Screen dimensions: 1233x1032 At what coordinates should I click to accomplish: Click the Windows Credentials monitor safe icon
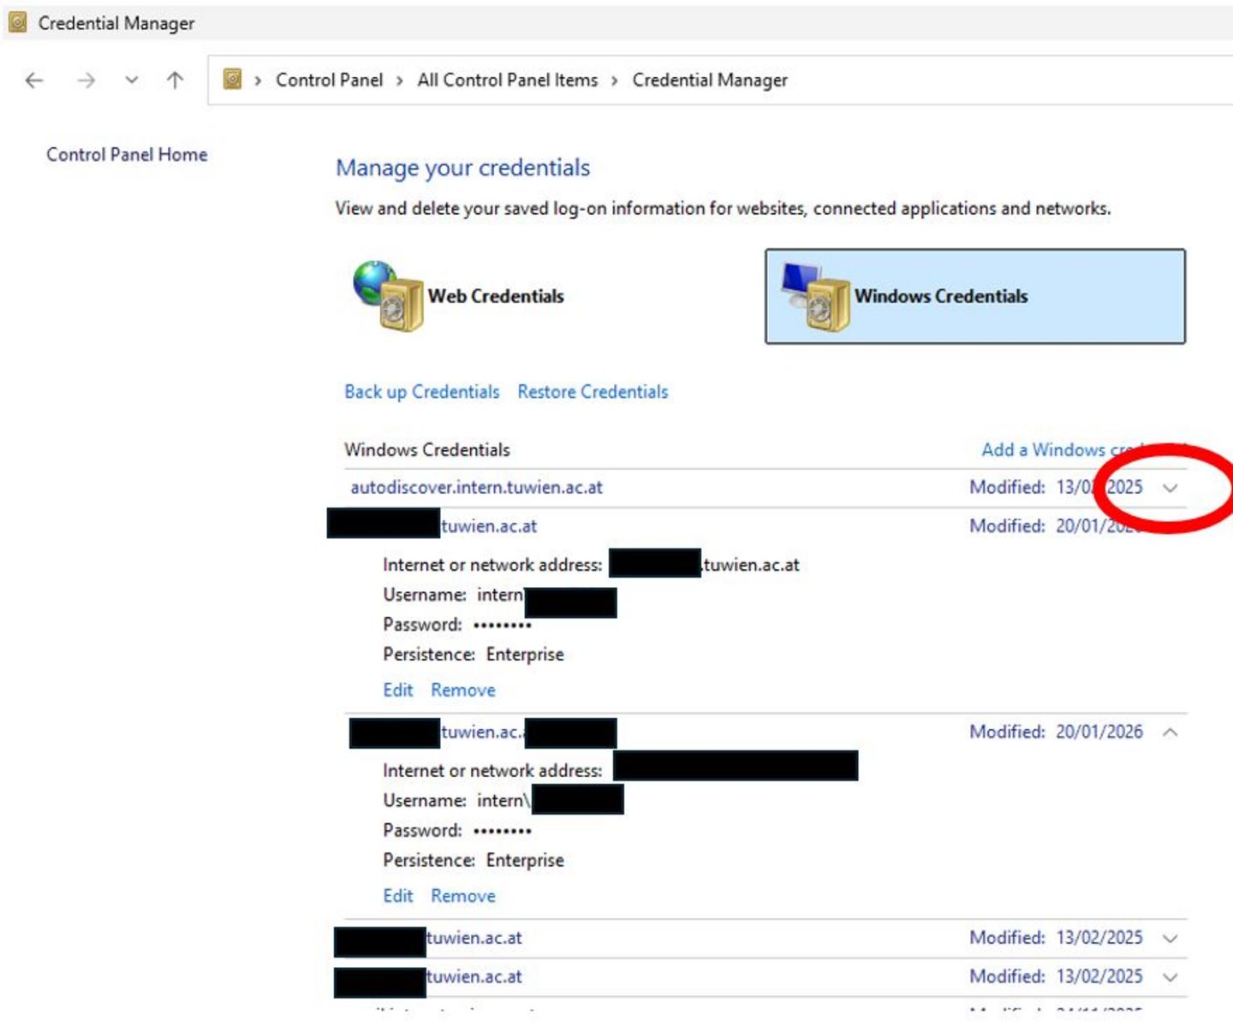coord(814,297)
